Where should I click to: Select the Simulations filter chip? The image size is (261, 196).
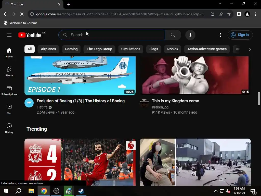[131, 49]
